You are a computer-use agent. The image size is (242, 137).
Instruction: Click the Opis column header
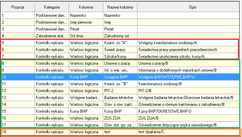(x=188, y=7)
